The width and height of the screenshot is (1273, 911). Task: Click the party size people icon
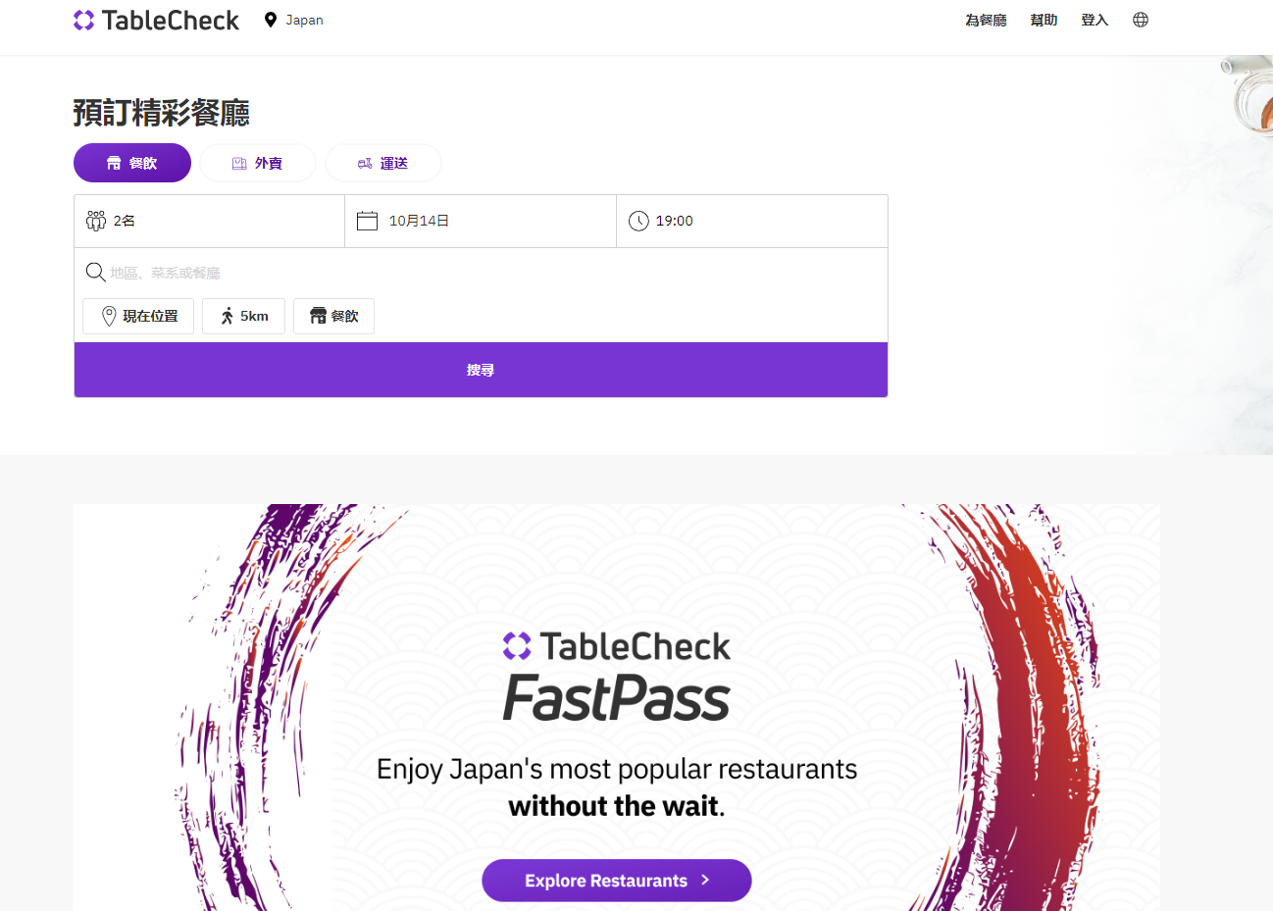coord(96,221)
